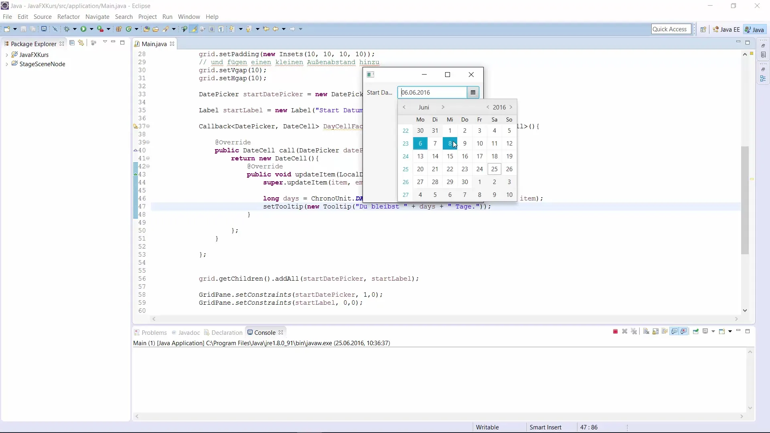Open the New wizard dropdown arrow
This screenshot has width=770, height=433.
point(15,29)
